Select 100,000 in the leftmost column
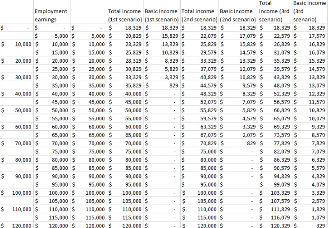The width and height of the screenshot is (328, 228). click(x=21, y=192)
